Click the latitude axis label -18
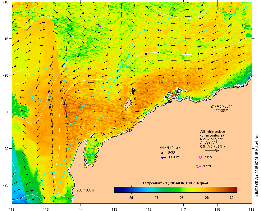261x211 pixels. tap(6, 2)
